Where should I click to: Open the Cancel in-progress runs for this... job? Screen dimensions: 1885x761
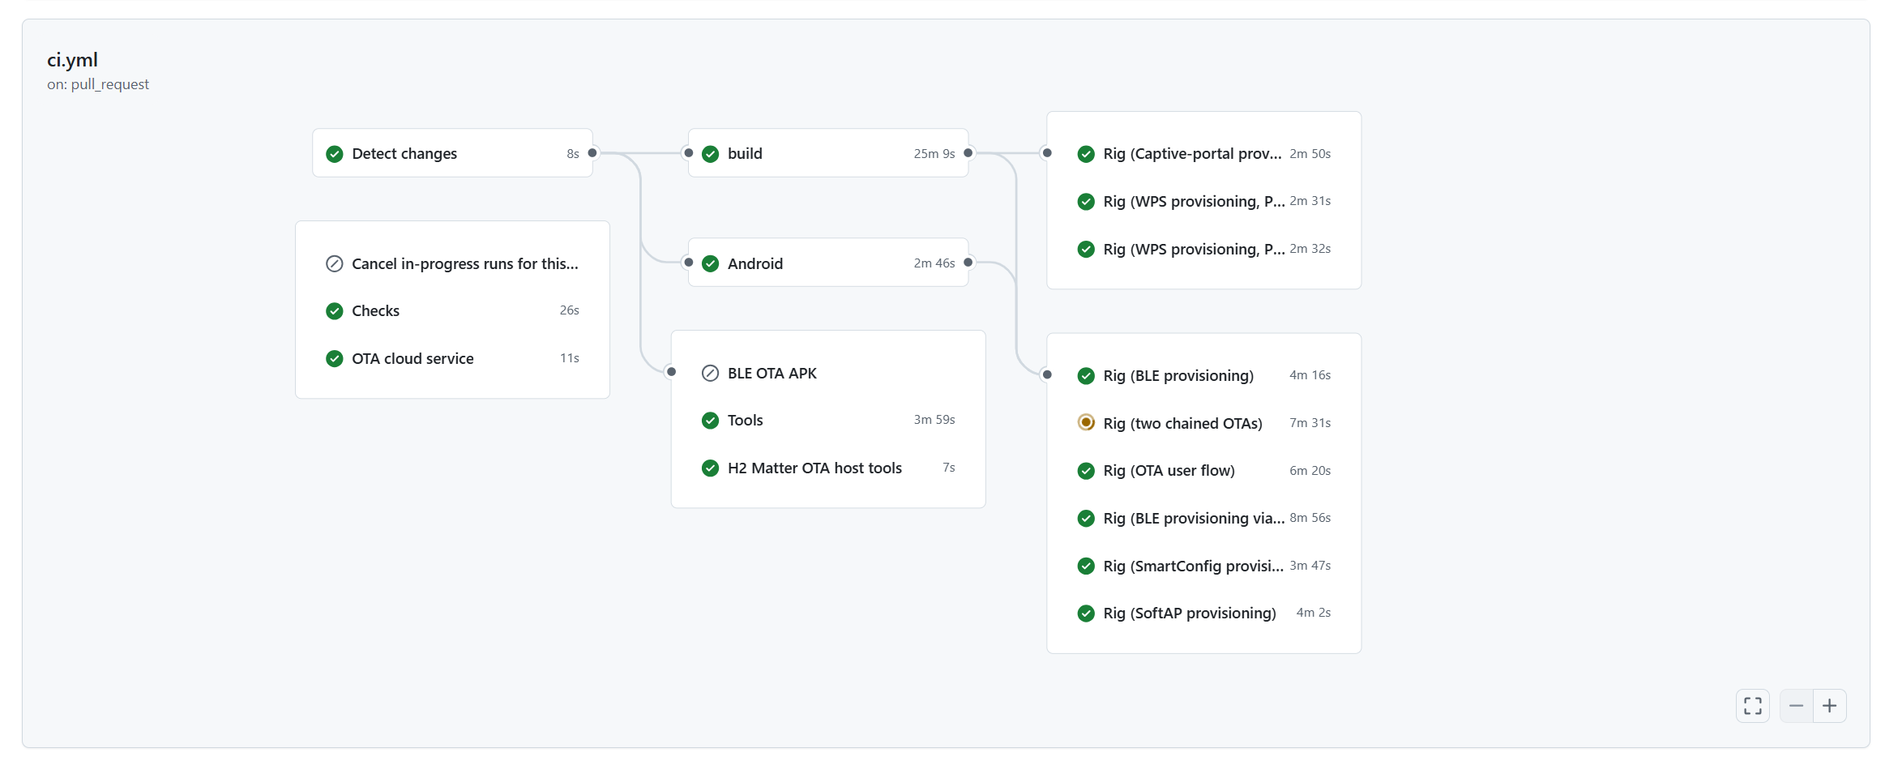tap(452, 263)
